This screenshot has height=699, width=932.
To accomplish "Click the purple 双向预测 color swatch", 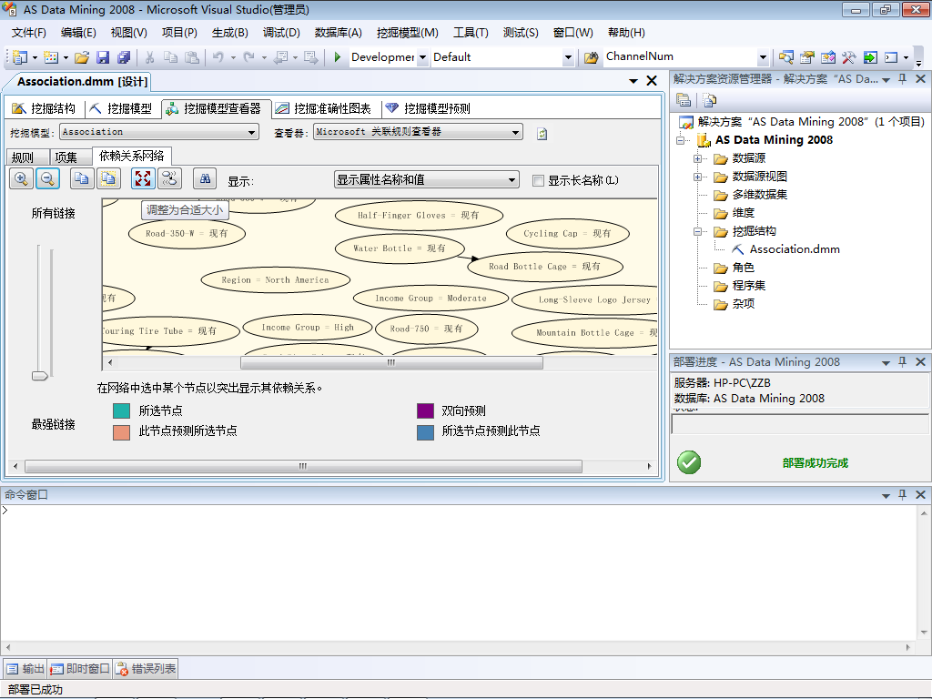I will [x=426, y=410].
